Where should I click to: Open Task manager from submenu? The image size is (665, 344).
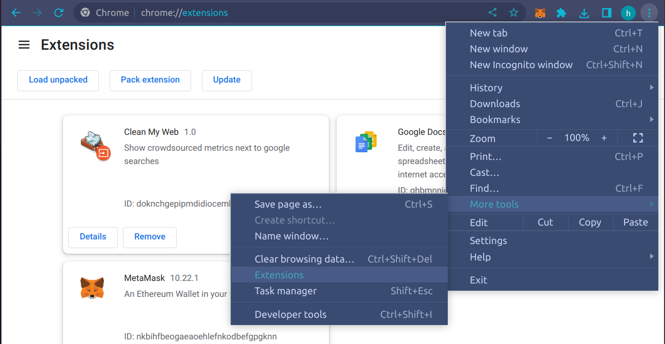coord(339,291)
